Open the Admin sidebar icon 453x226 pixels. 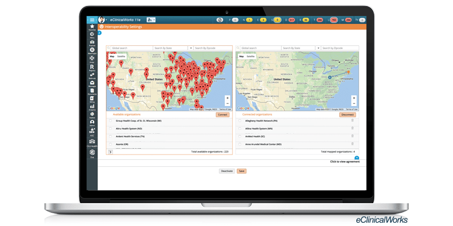(x=92, y=123)
